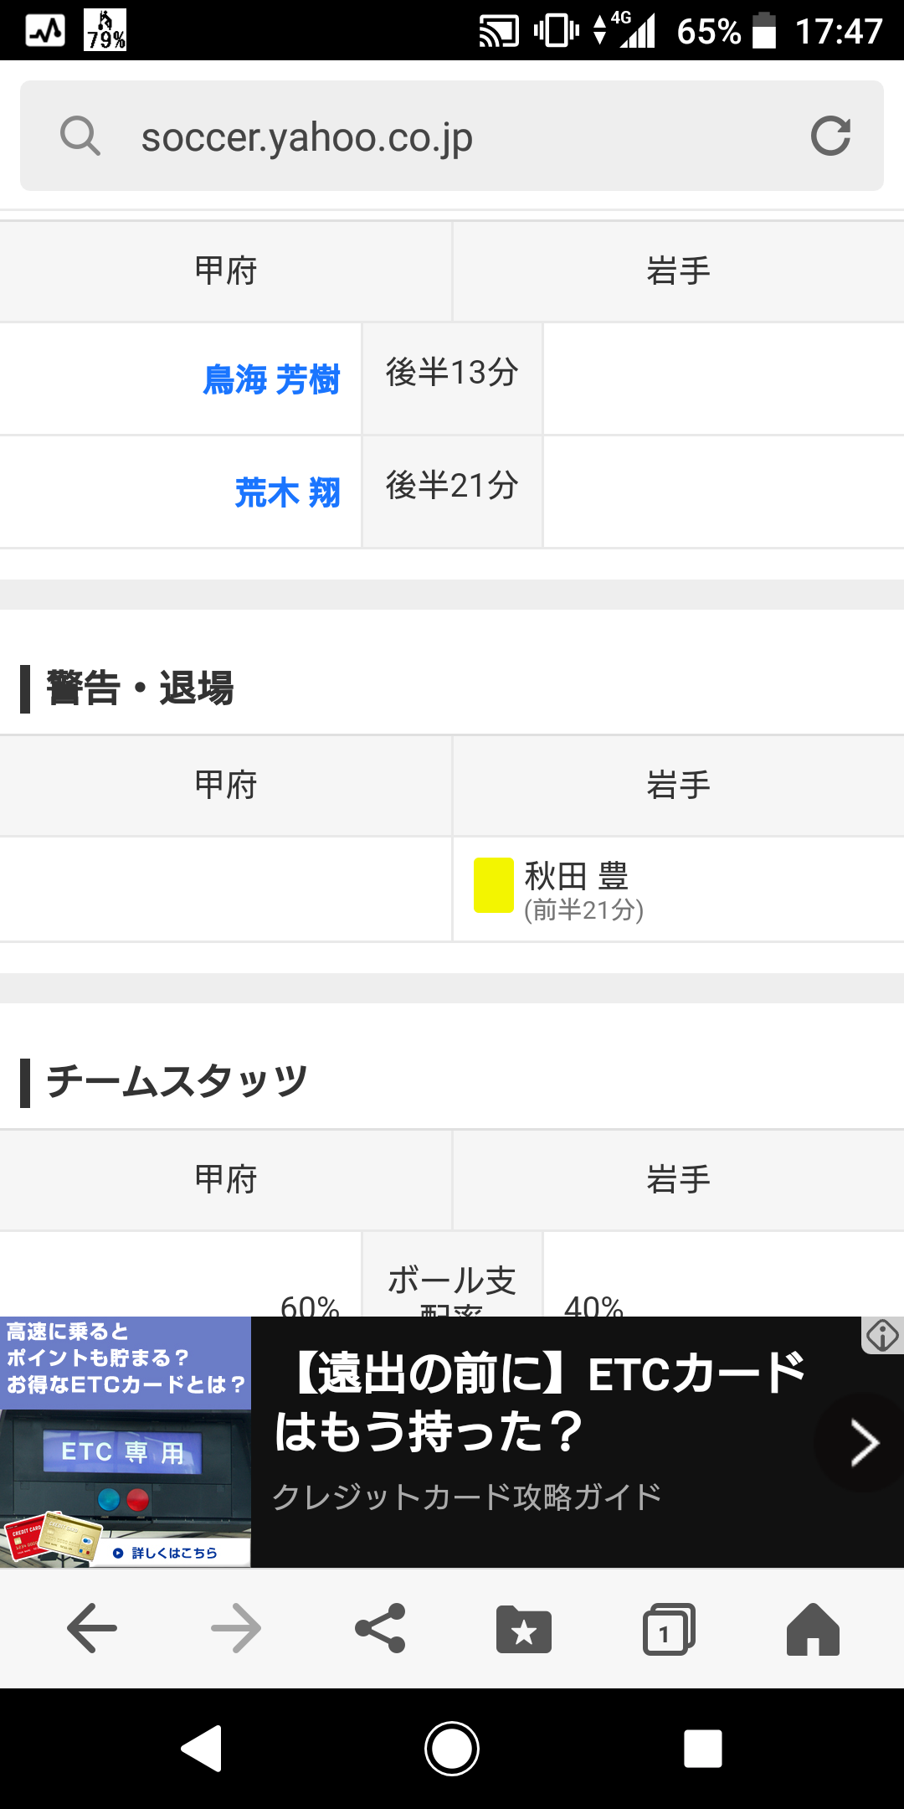Tap the reload page icon
This screenshot has width=904, height=1809.
click(x=830, y=137)
